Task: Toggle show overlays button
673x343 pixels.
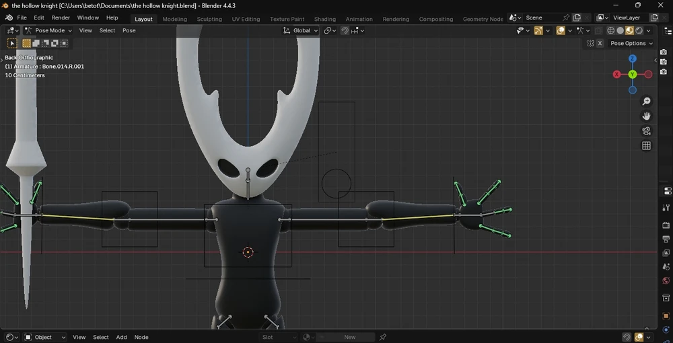Action: click(x=561, y=30)
